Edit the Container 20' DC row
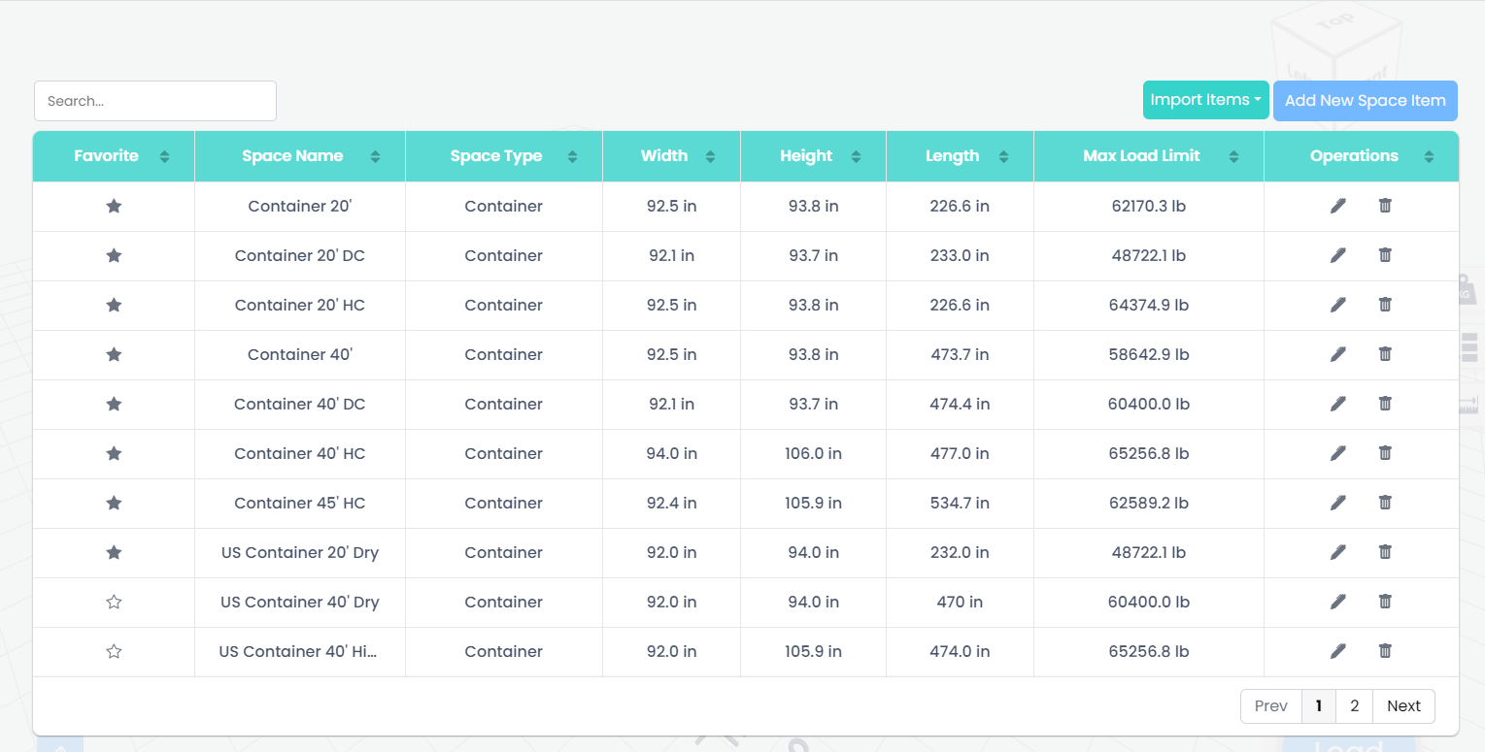Image resolution: width=1485 pixels, height=752 pixels. 1338,255
